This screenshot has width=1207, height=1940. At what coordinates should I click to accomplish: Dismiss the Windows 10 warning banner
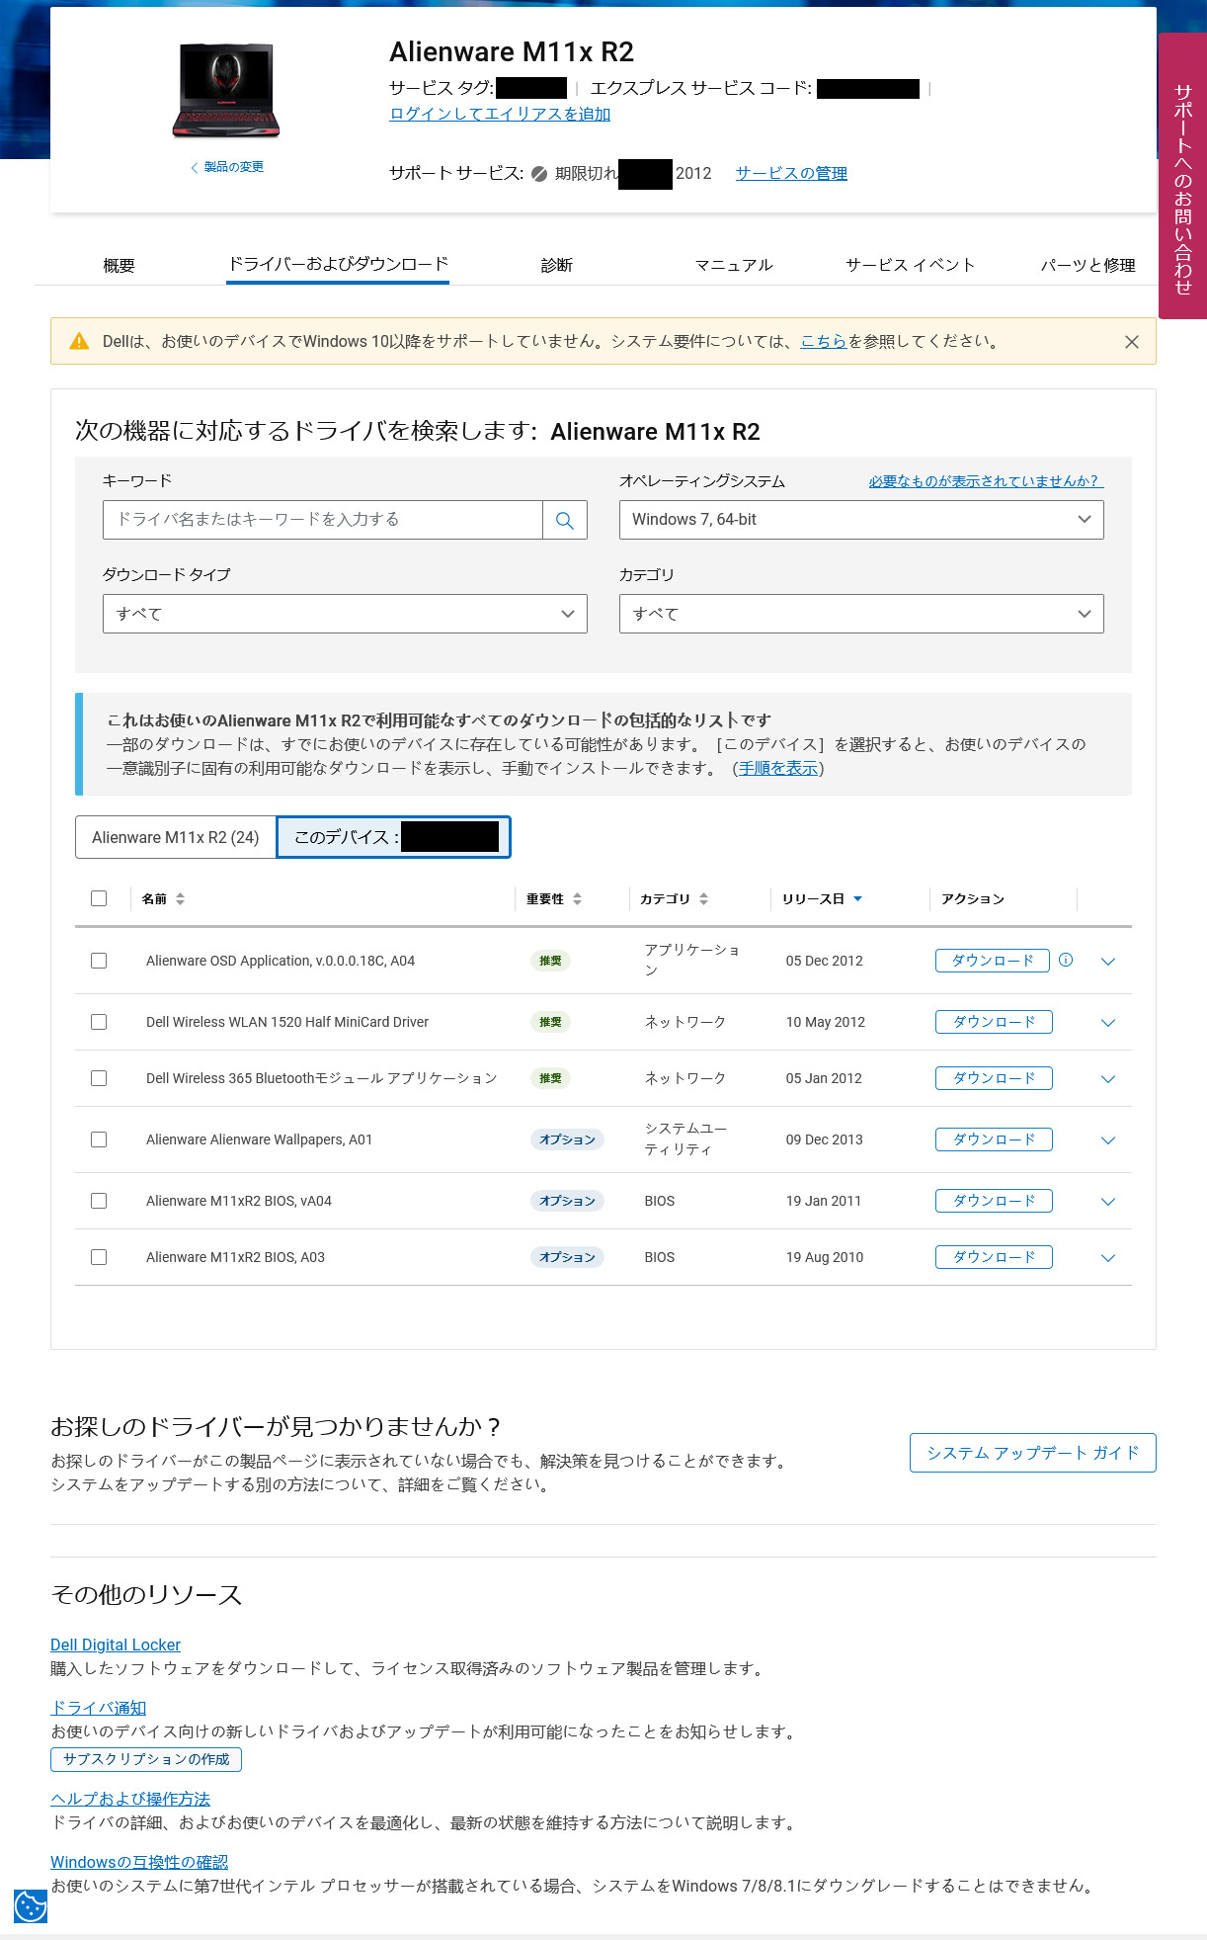coord(1132,342)
